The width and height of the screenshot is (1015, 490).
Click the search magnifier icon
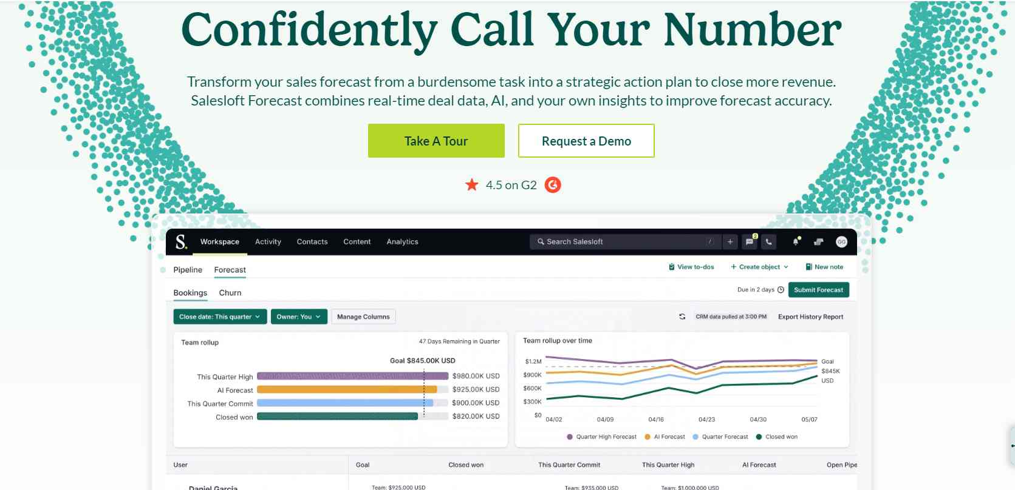pos(541,241)
